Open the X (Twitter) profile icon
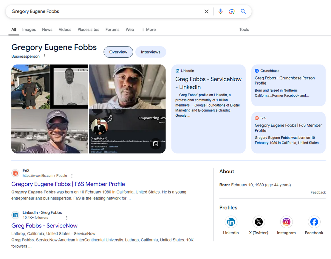Image resolution: width=331 pixels, height=259 pixels. [259, 222]
